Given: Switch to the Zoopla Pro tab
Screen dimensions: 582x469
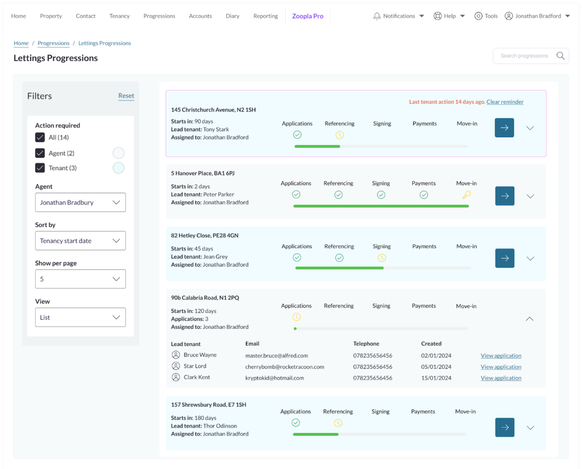Looking at the screenshot, I should (308, 16).
